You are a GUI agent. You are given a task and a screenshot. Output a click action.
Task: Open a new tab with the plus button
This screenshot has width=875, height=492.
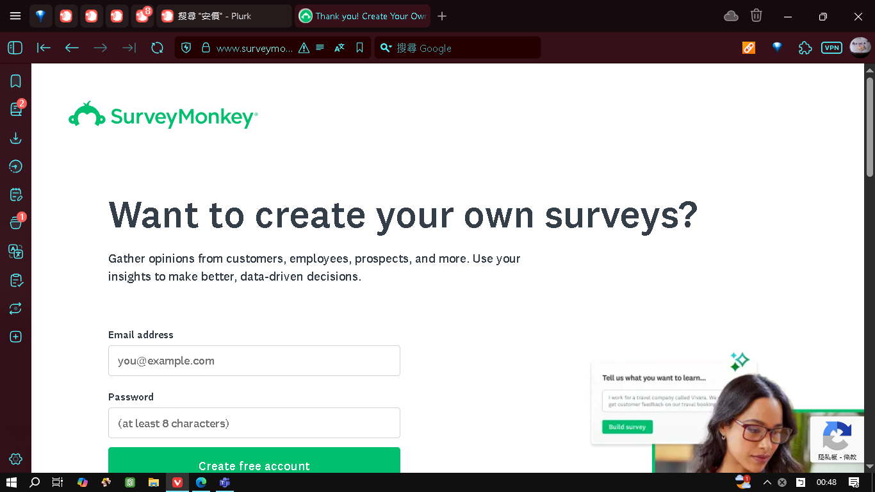442,16
